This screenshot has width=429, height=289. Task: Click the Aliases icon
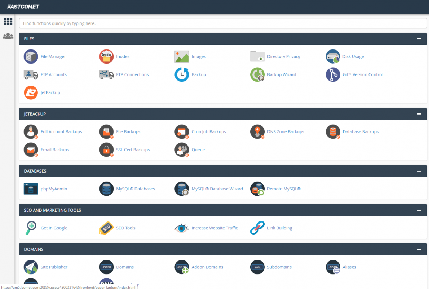point(333,267)
